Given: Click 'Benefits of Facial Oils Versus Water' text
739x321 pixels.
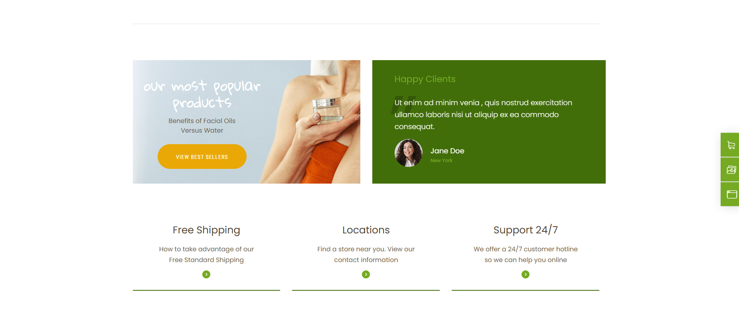Looking at the screenshot, I should point(202,125).
